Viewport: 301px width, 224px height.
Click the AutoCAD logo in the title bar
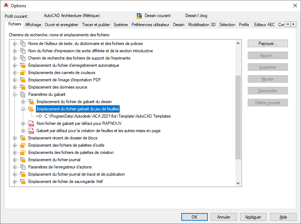pos(6,5)
